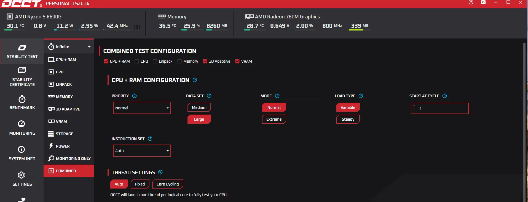The width and height of the screenshot is (528, 202).
Task: Open the Instruction Set Auto dropdown
Action: click(x=142, y=151)
